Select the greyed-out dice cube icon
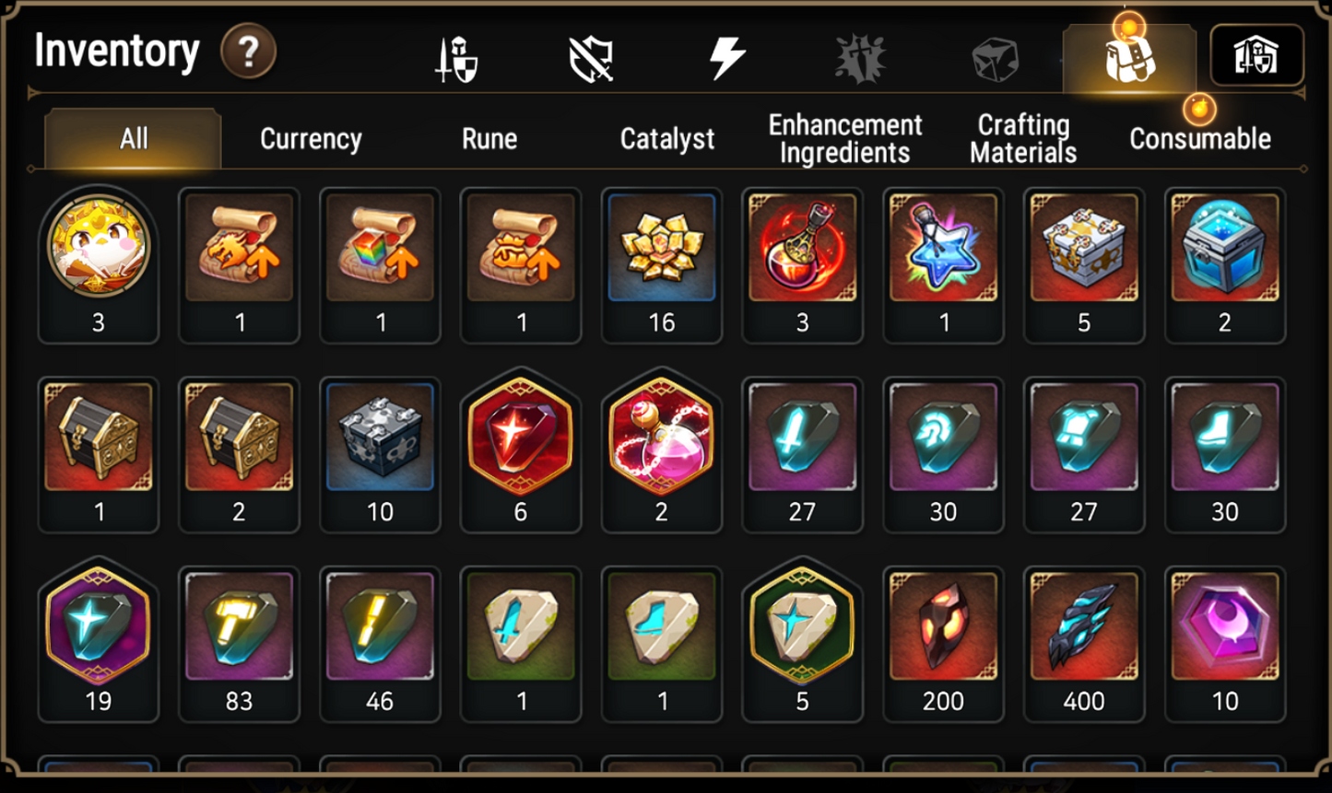This screenshot has height=793, width=1332. click(996, 59)
